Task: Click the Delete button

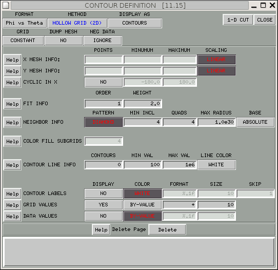Action: 167,230
